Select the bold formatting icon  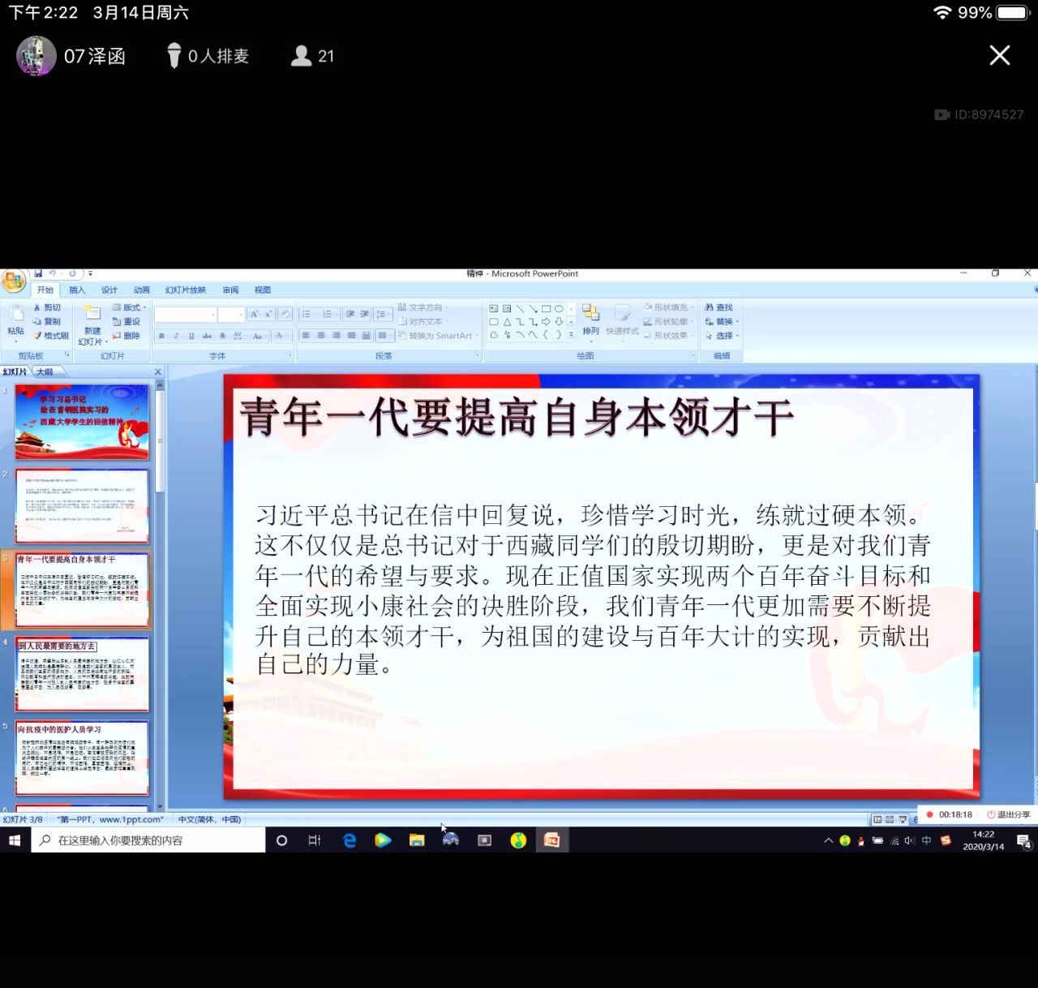point(161,336)
